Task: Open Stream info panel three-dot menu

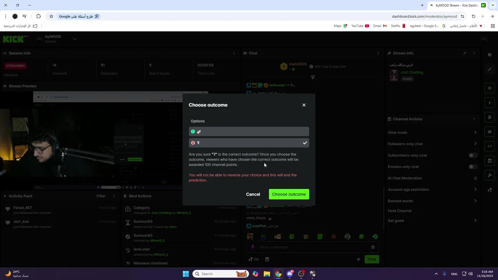Action: point(474,53)
